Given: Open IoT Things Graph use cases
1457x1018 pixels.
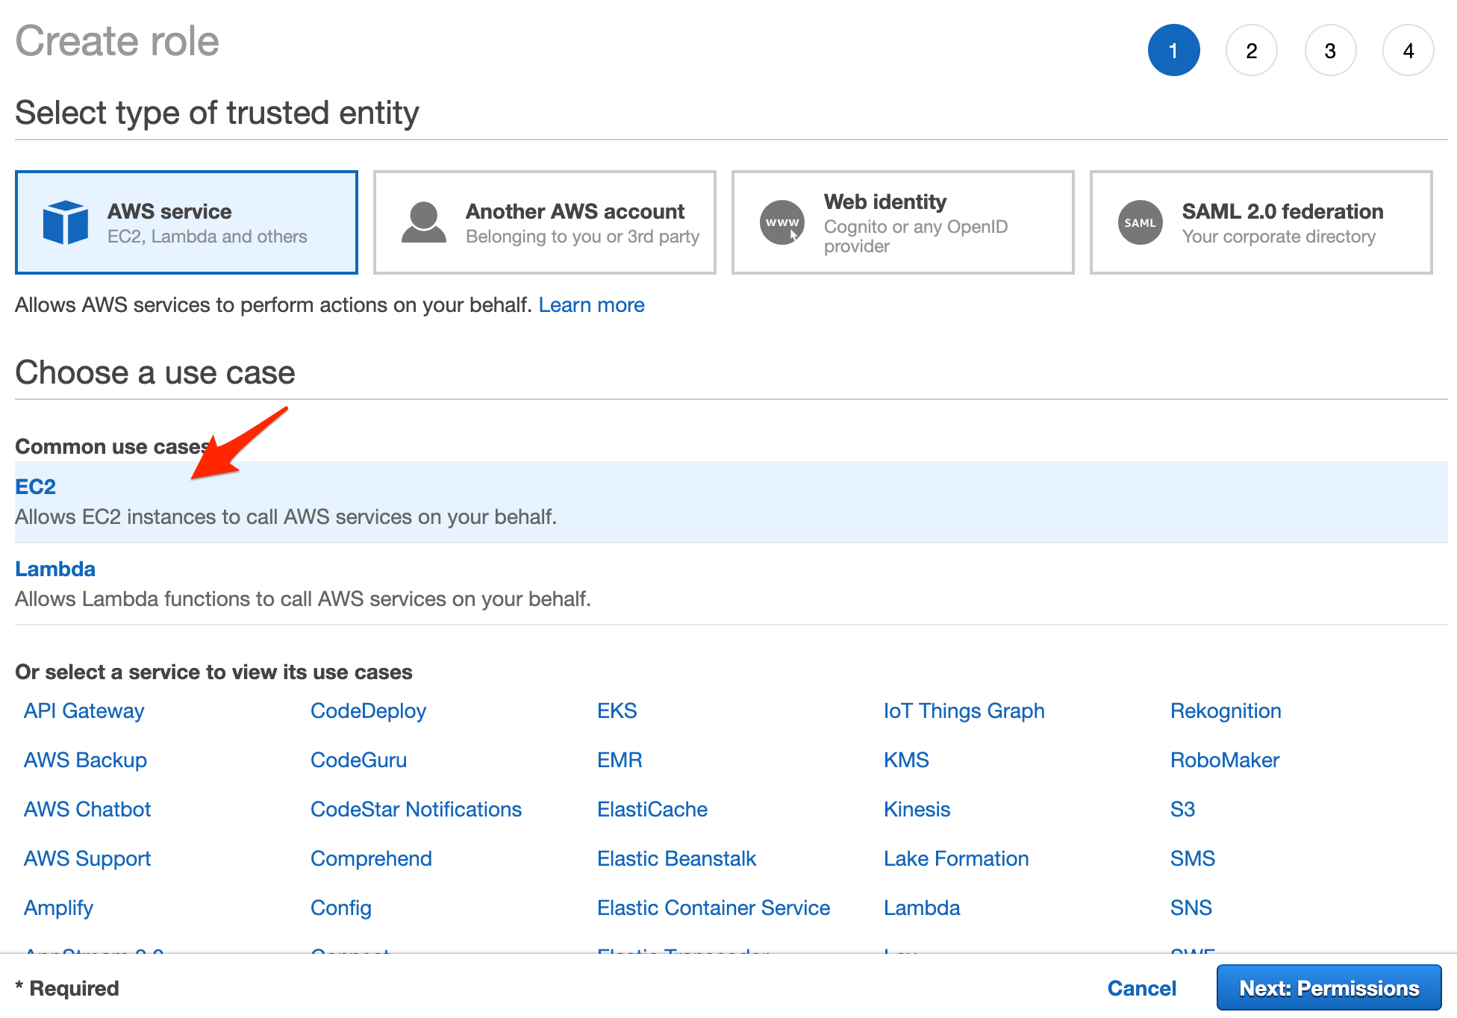Looking at the screenshot, I should [964, 711].
